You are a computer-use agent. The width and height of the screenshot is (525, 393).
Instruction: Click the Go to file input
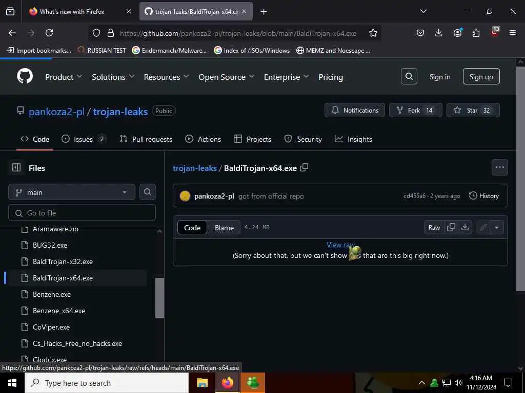coord(82,212)
